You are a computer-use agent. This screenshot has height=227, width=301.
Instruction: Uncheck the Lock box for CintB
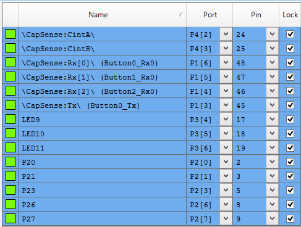click(x=290, y=49)
